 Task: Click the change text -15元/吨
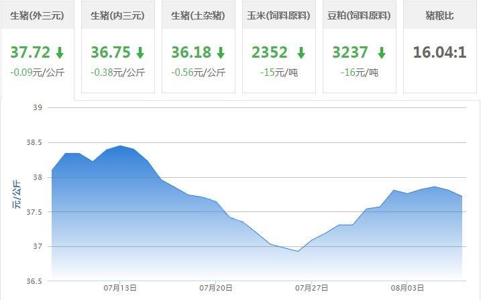(279, 72)
